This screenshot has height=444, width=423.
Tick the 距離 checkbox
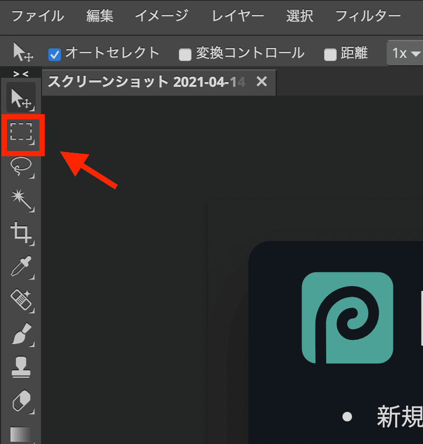(330, 54)
